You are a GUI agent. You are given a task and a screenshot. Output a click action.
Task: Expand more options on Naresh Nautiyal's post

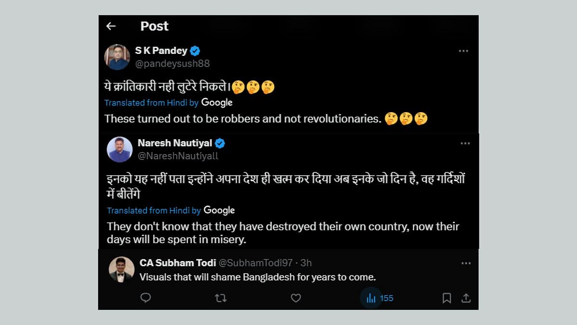coord(465,143)
